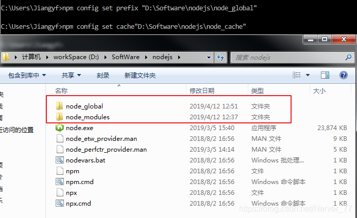Open the view options dropdown arrow

click(x=308, y=75)
